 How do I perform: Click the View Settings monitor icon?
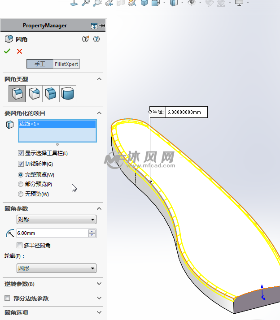(239, 3)
